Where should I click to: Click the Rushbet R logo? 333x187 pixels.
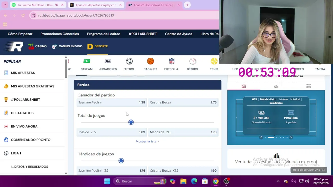(x=14, y=46)
